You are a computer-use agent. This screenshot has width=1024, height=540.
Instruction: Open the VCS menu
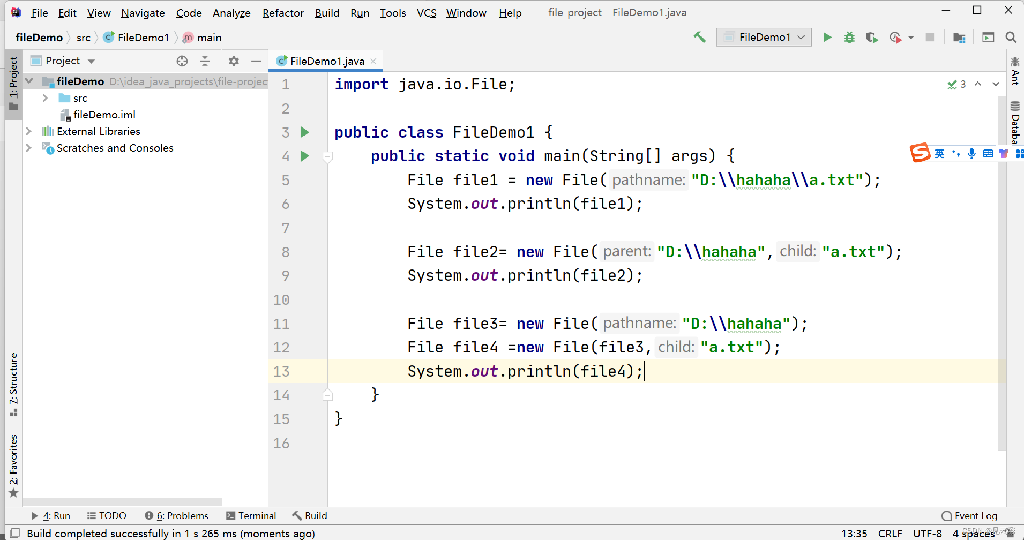coord(427,13)
